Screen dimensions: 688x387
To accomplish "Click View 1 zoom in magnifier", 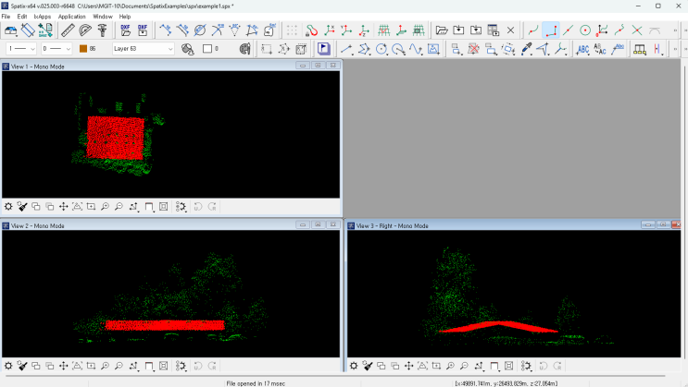I will pyautogui.click(x=105, y=207).
